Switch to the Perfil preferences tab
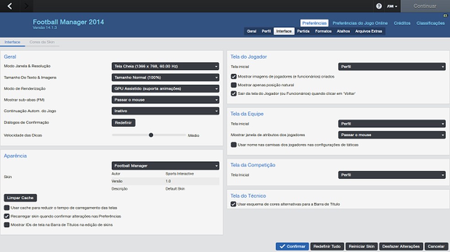450x252 pixels. pyautogui.click(x=266, y=31)
